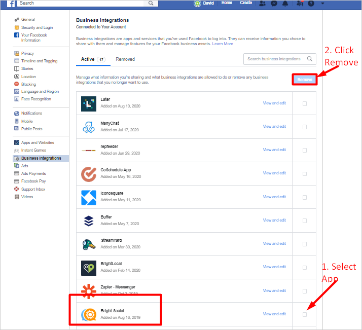Click the Facebook logo icon

tap(10, 3)
